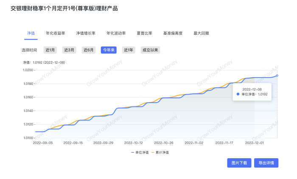The height and width of the screenshot is (179, 297).
Task: Click the 2022-09-05 x-axis date label
Action: [x=43, y=143]
